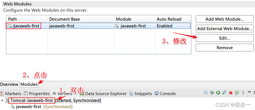255x110 pixels.
Task: Open the Snippets view tab
Action: (x=141, y=94)
